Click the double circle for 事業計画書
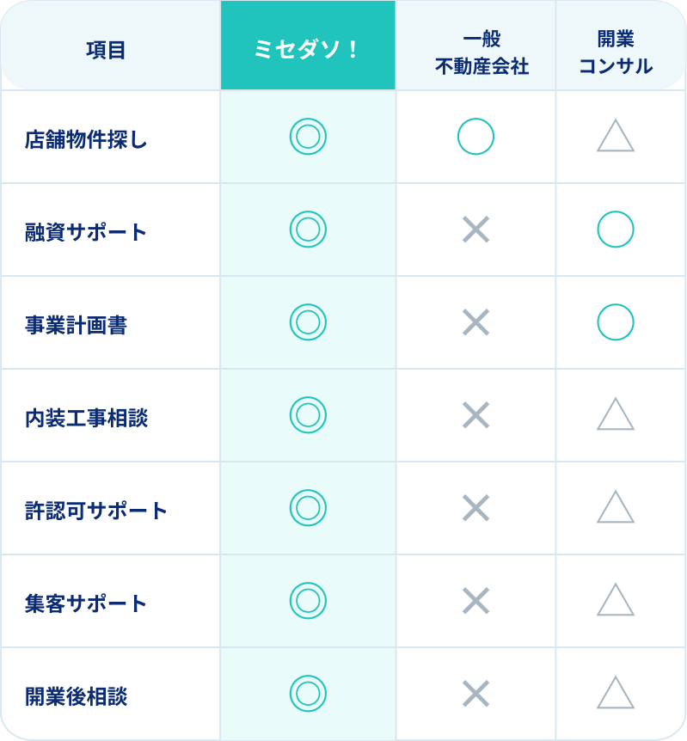 click(308, 322)
